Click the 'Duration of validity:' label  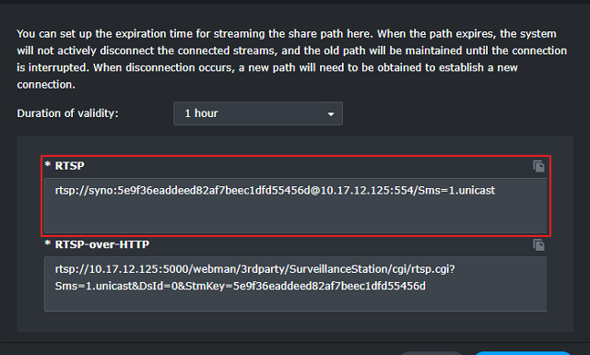click(x=67, y=113)
